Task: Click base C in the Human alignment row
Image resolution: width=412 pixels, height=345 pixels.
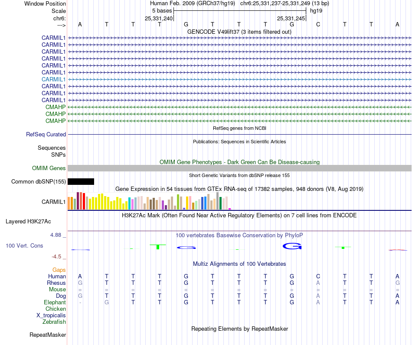Action: click(318, 276)
